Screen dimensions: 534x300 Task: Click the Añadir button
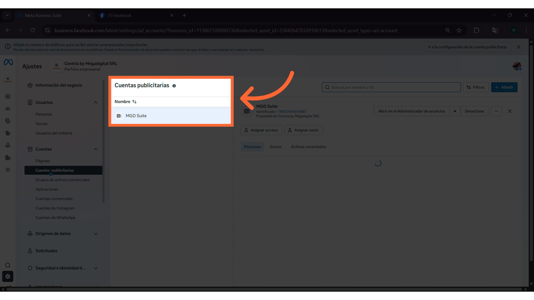coord(504,87)
